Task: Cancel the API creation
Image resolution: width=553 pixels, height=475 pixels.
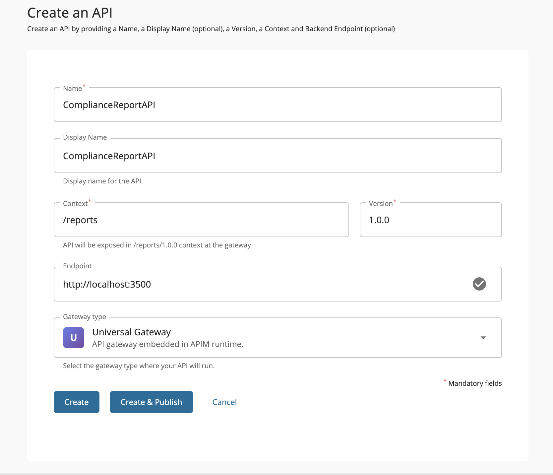Action: tap(224, 402)
